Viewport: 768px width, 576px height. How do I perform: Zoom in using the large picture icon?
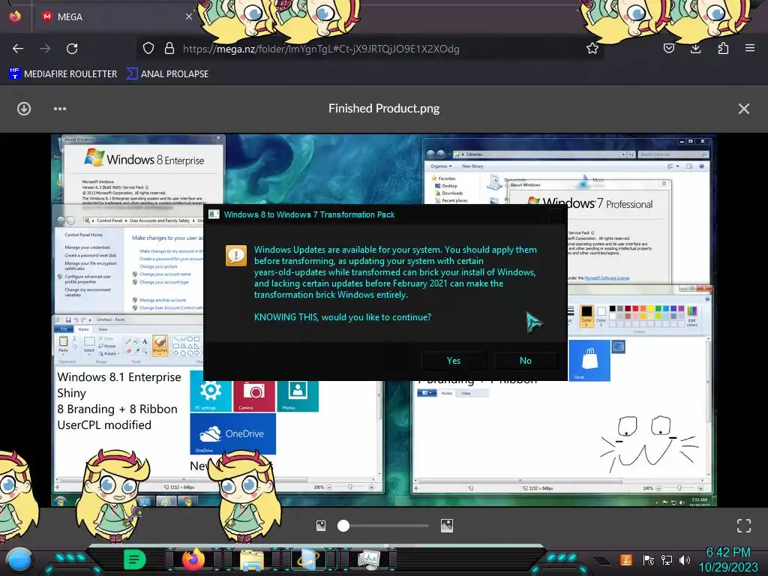(x=447, y=526)
